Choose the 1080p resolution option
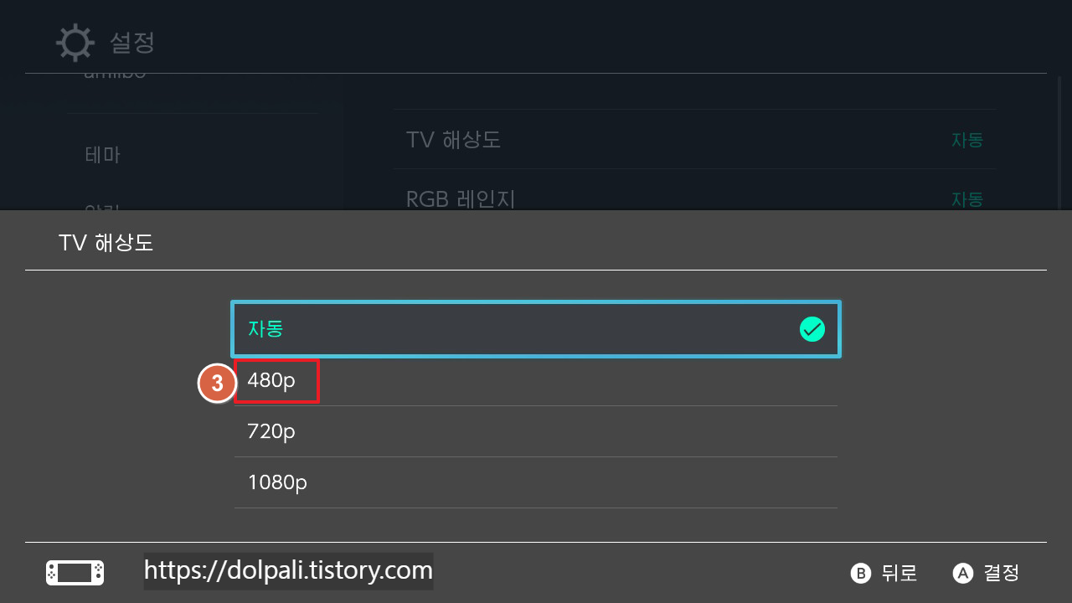Image resolution: width=1072 pixels, height=603 pixels. [x=536, y=482]
